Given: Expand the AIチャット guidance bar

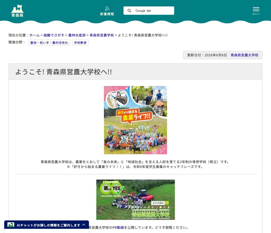Looking at the screenshot, I should click(47, 225).
